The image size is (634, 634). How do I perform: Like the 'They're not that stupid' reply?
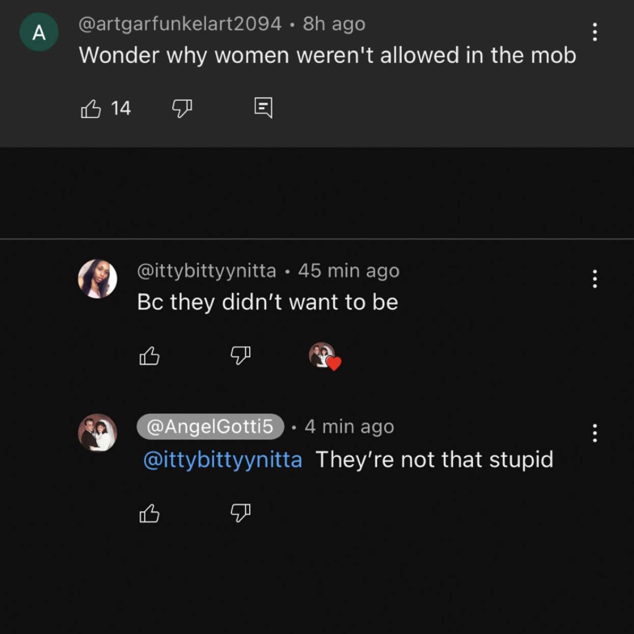[149, 513]
